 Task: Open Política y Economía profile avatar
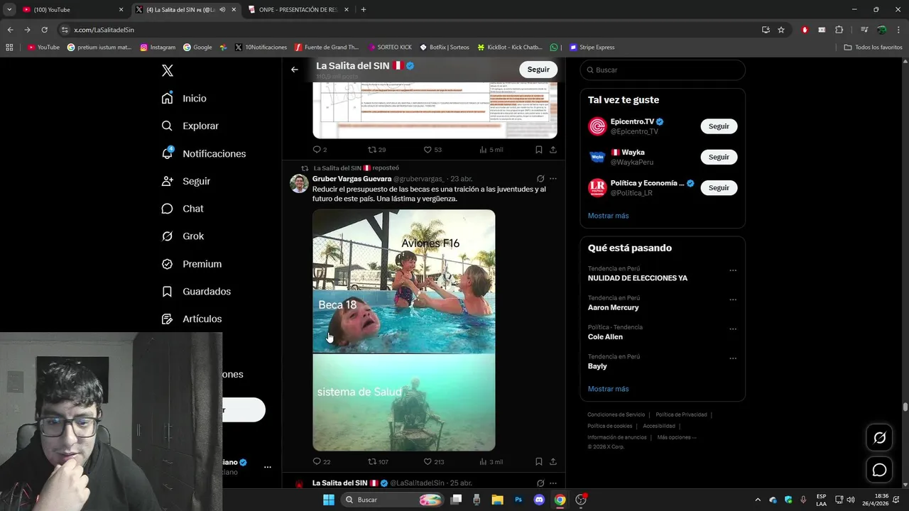pos(597,187)
